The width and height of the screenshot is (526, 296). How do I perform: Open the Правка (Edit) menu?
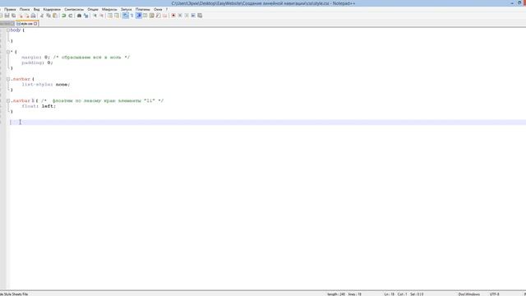10,9
